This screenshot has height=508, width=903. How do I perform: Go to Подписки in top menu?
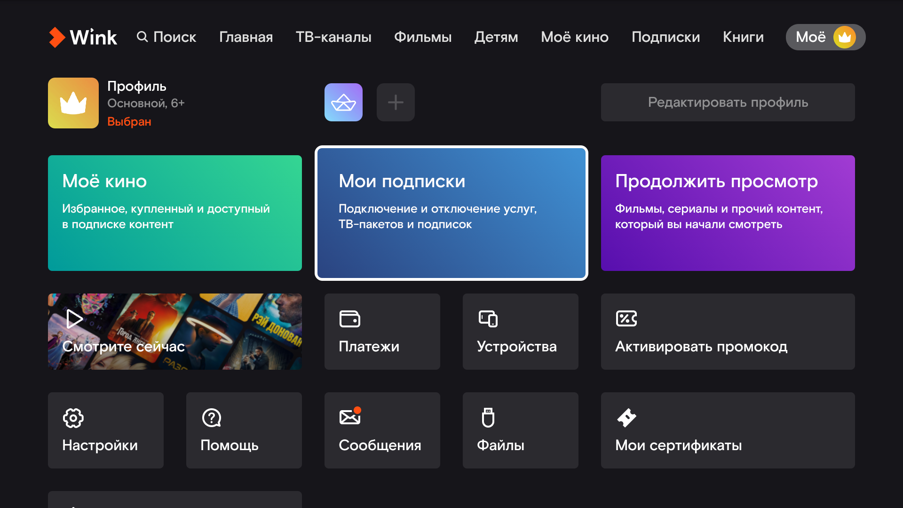[x=665, y=37]
